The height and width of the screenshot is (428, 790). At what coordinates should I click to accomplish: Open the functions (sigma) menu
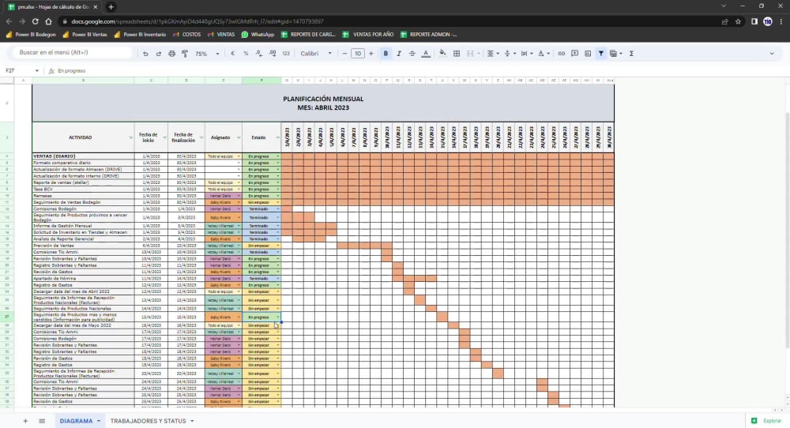tap(631, 54)
